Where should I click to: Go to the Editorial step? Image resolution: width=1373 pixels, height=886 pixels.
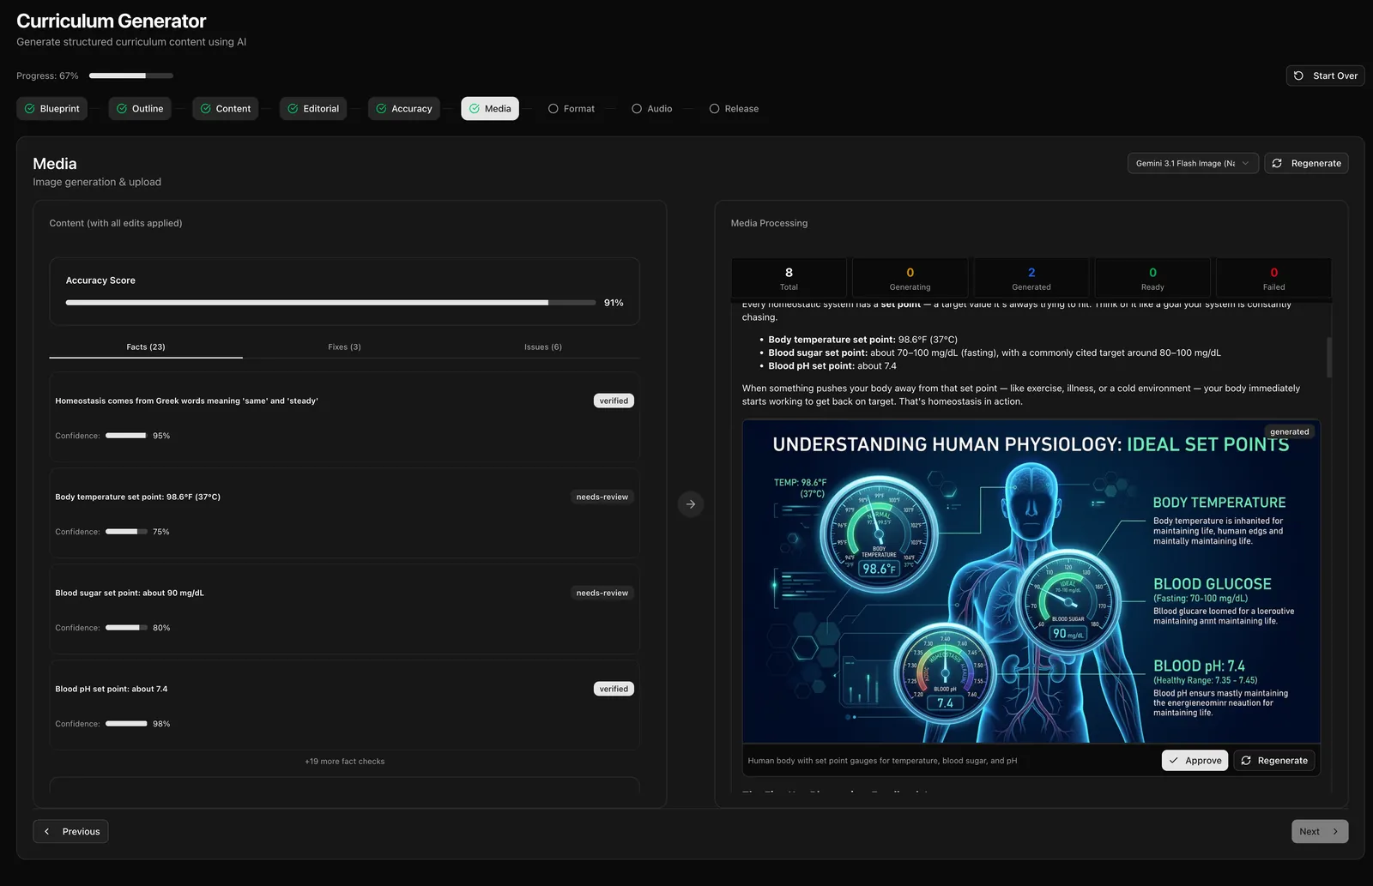[313, 109]
